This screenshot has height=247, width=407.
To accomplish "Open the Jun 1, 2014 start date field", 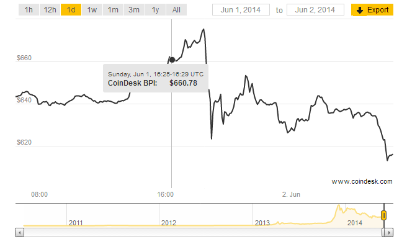I will click(241, 10).
